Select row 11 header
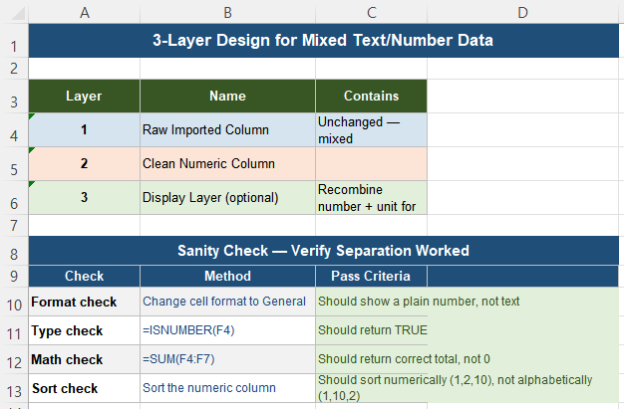Screen dimensions: 624x409 (14, 330)
